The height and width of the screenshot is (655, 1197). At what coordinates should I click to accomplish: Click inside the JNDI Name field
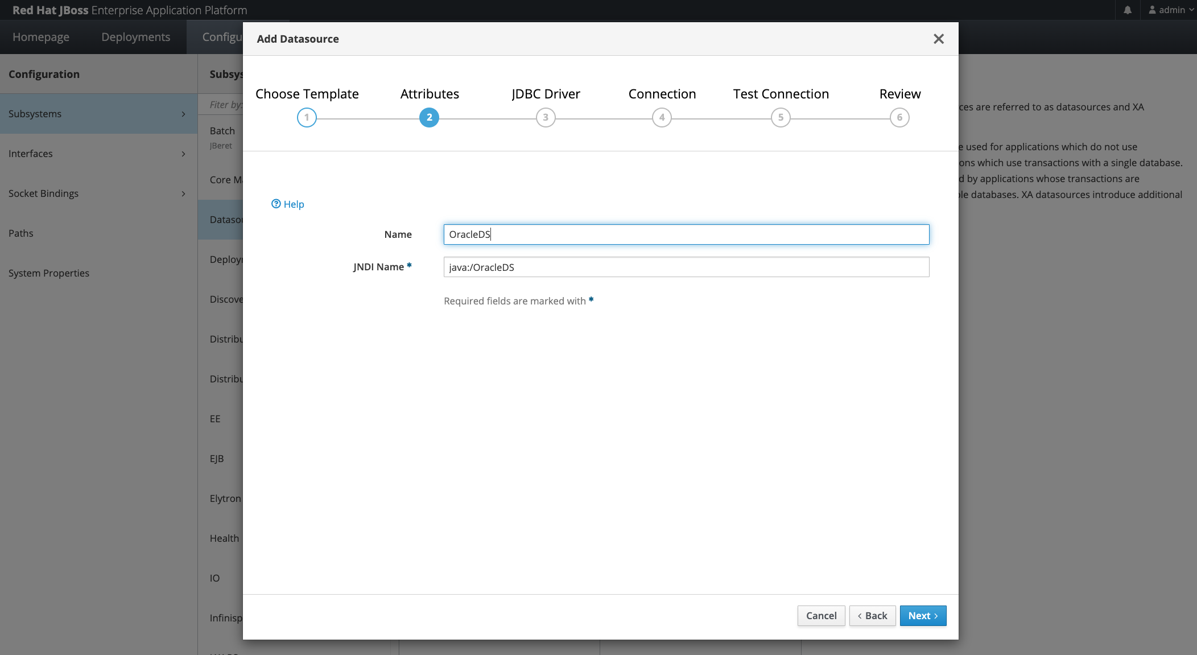686,267
